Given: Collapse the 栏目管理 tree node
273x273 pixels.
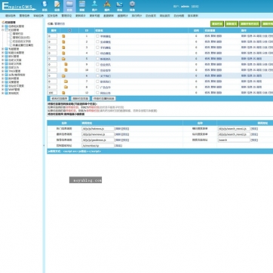Looking at the screenshot, I should pos(3,29).
